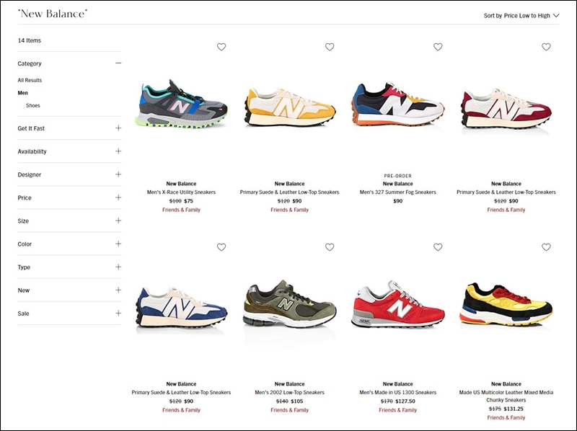Click the 14 Items count text
Viewport: 577px width, 431px height.
(x=30, y=40)
